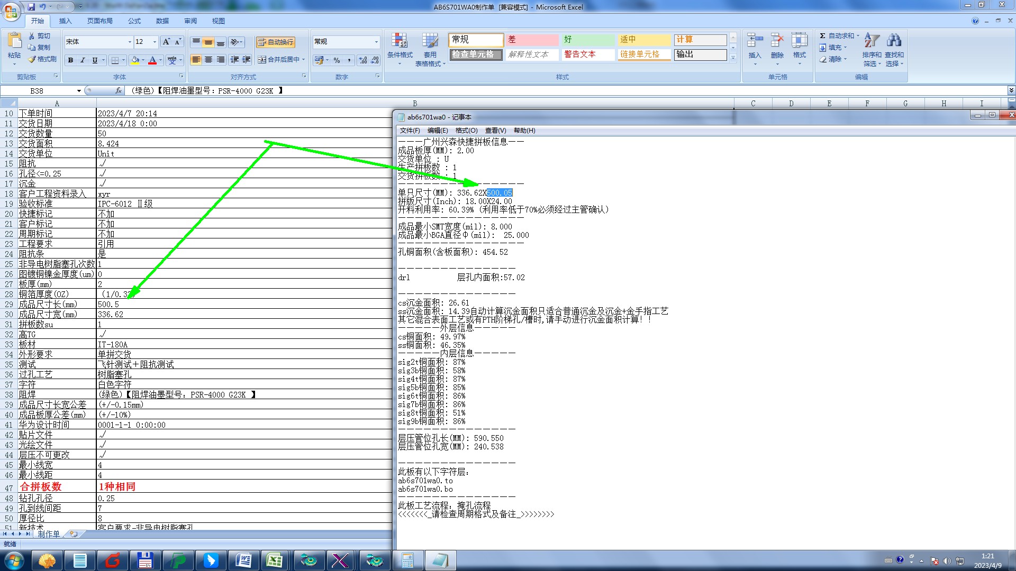Viewport: 1016px width, 571px height.
Task: Toggle the Wrap Text (自动换行) button
Action: point(276,42)
